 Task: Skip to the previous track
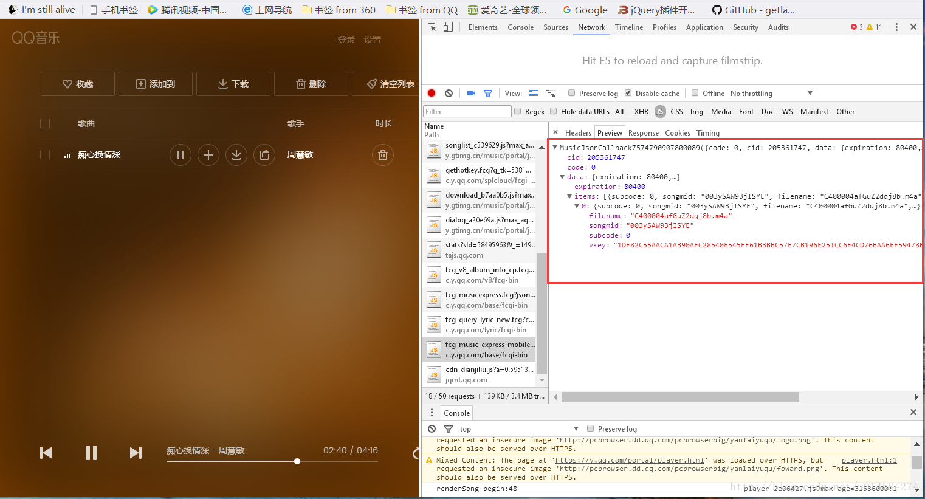coord(46,453)
